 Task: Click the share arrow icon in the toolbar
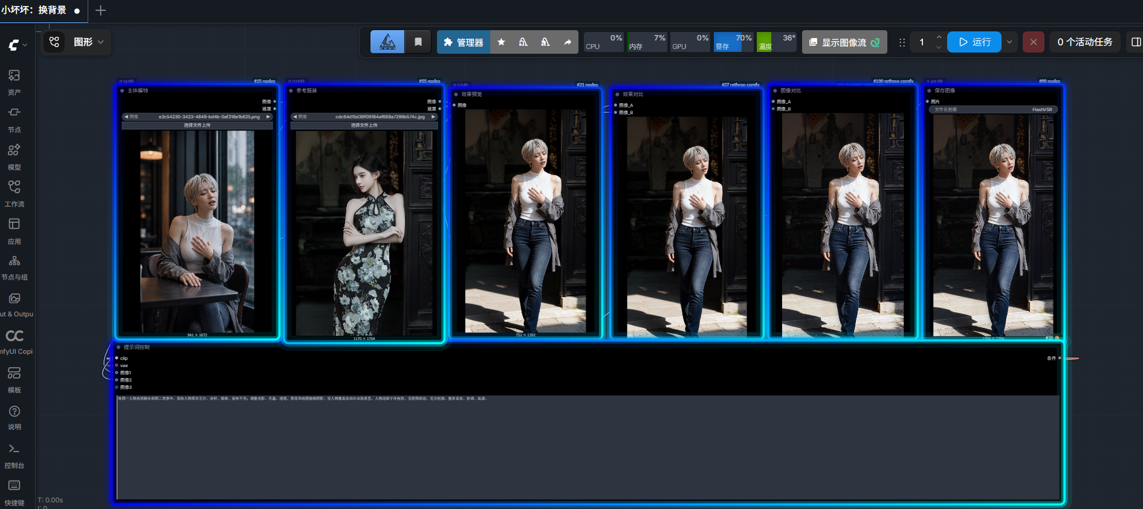tap(568, 42)
